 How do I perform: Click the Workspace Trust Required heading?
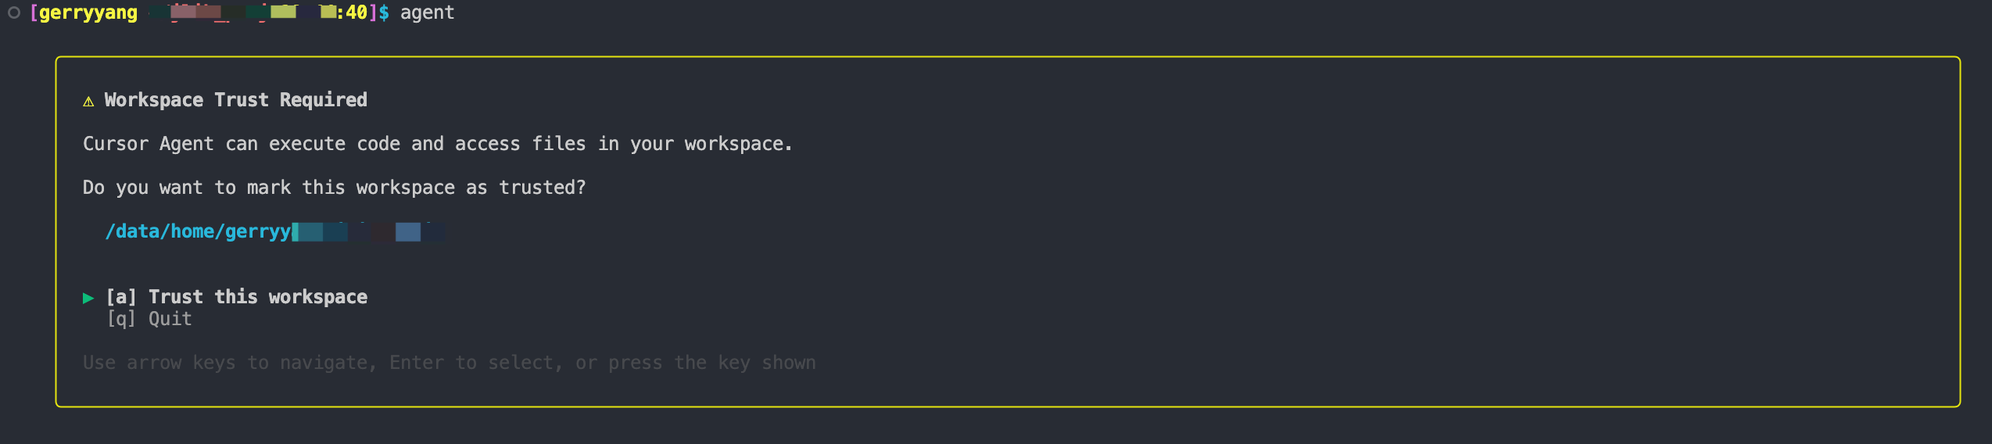tap(235, 100)
